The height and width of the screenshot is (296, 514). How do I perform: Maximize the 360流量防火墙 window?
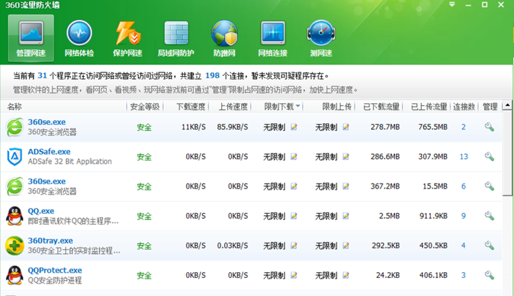click(x=485, y=5)
